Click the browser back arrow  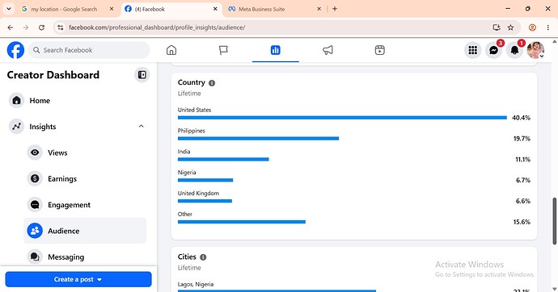pyautogui.click(x=11, y=27)
